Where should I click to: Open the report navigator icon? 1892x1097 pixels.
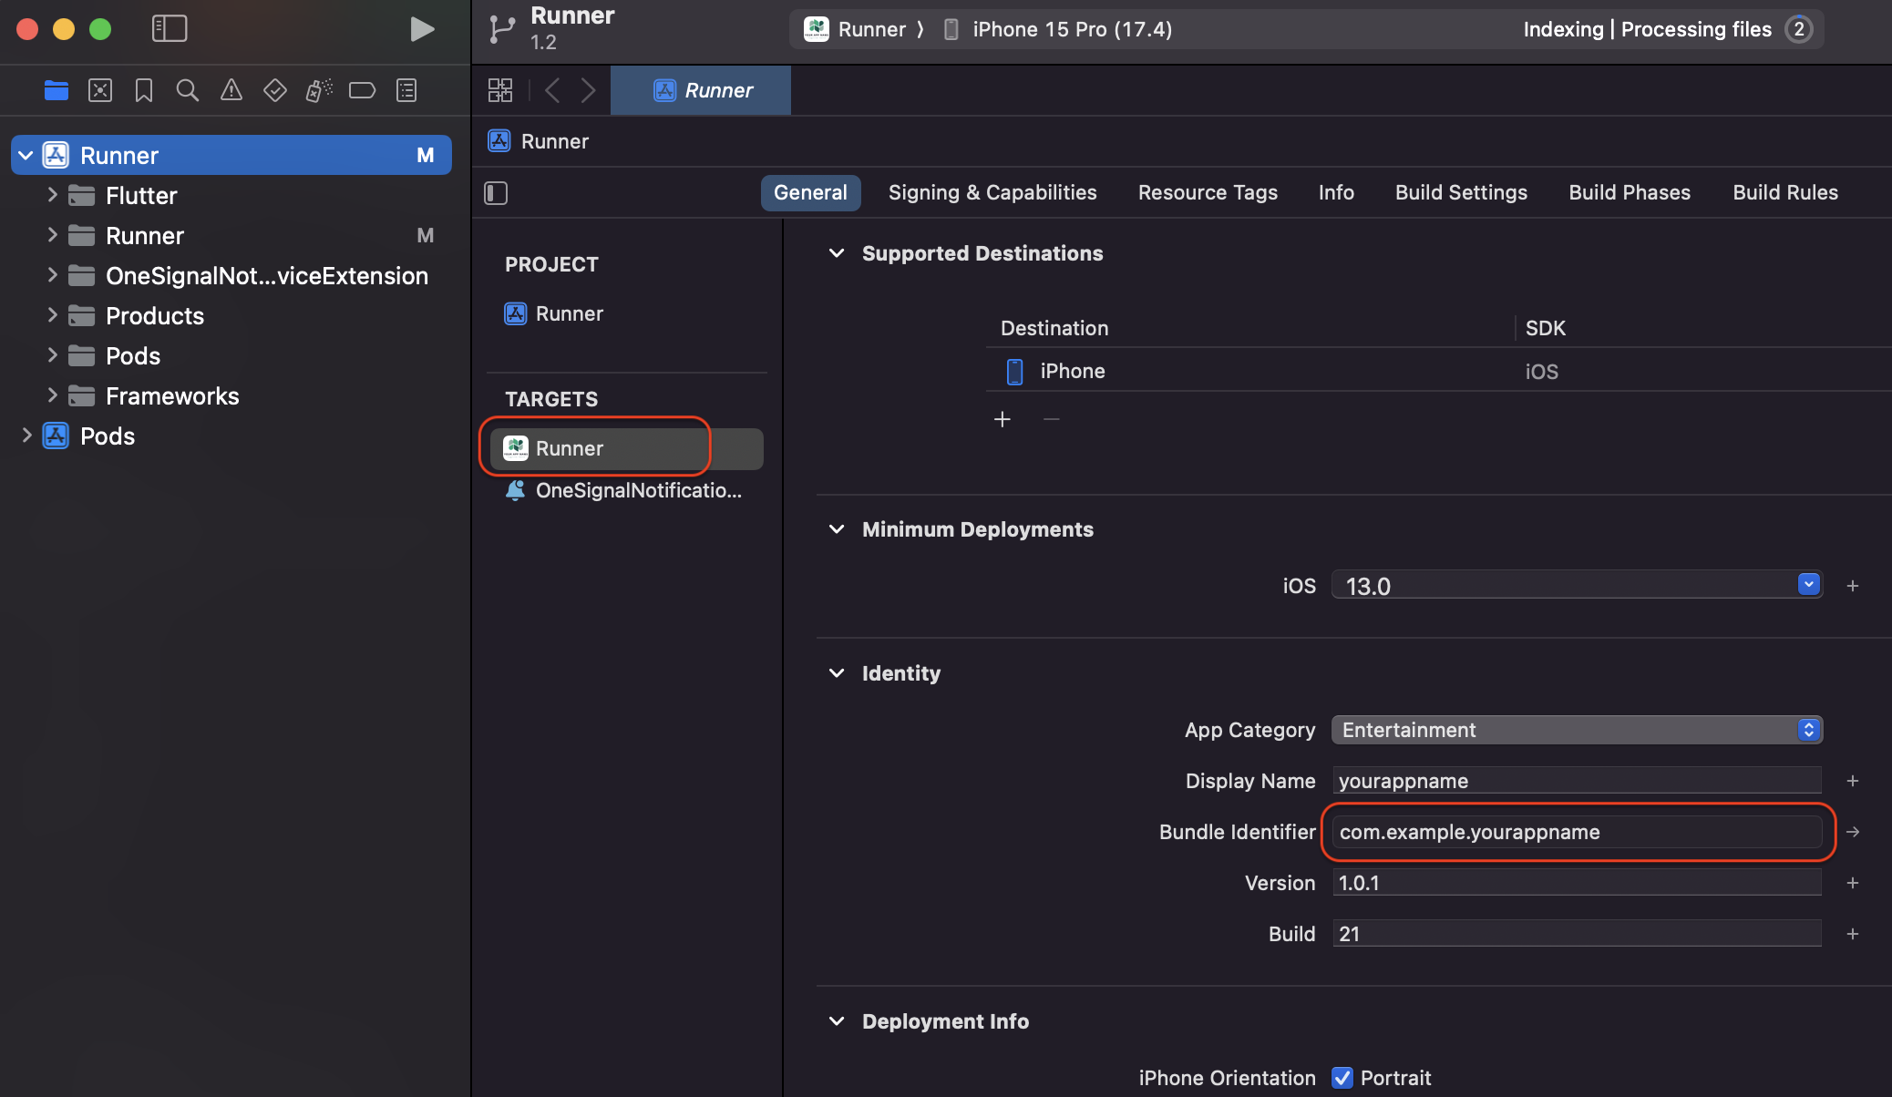(x=406, y=90)
